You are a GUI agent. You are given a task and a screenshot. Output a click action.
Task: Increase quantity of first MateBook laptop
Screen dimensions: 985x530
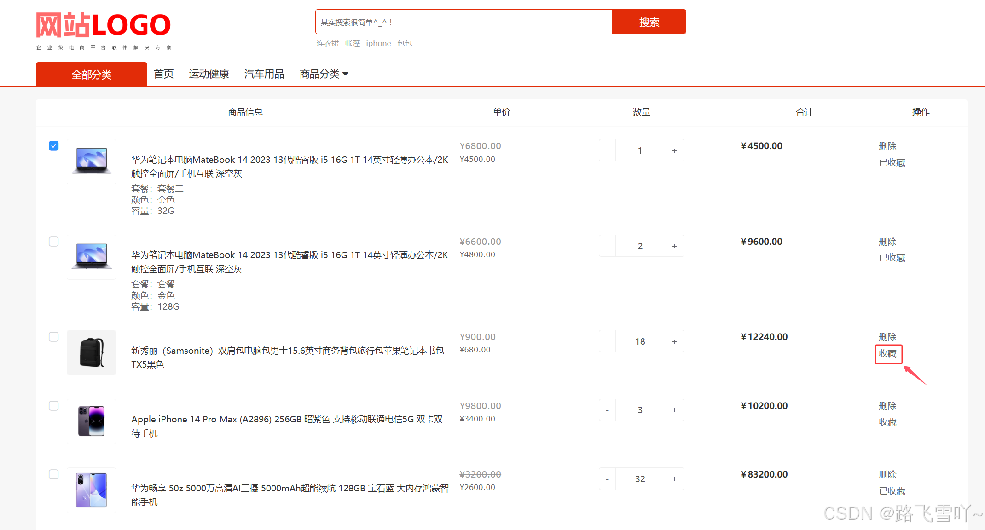(674, 150)
